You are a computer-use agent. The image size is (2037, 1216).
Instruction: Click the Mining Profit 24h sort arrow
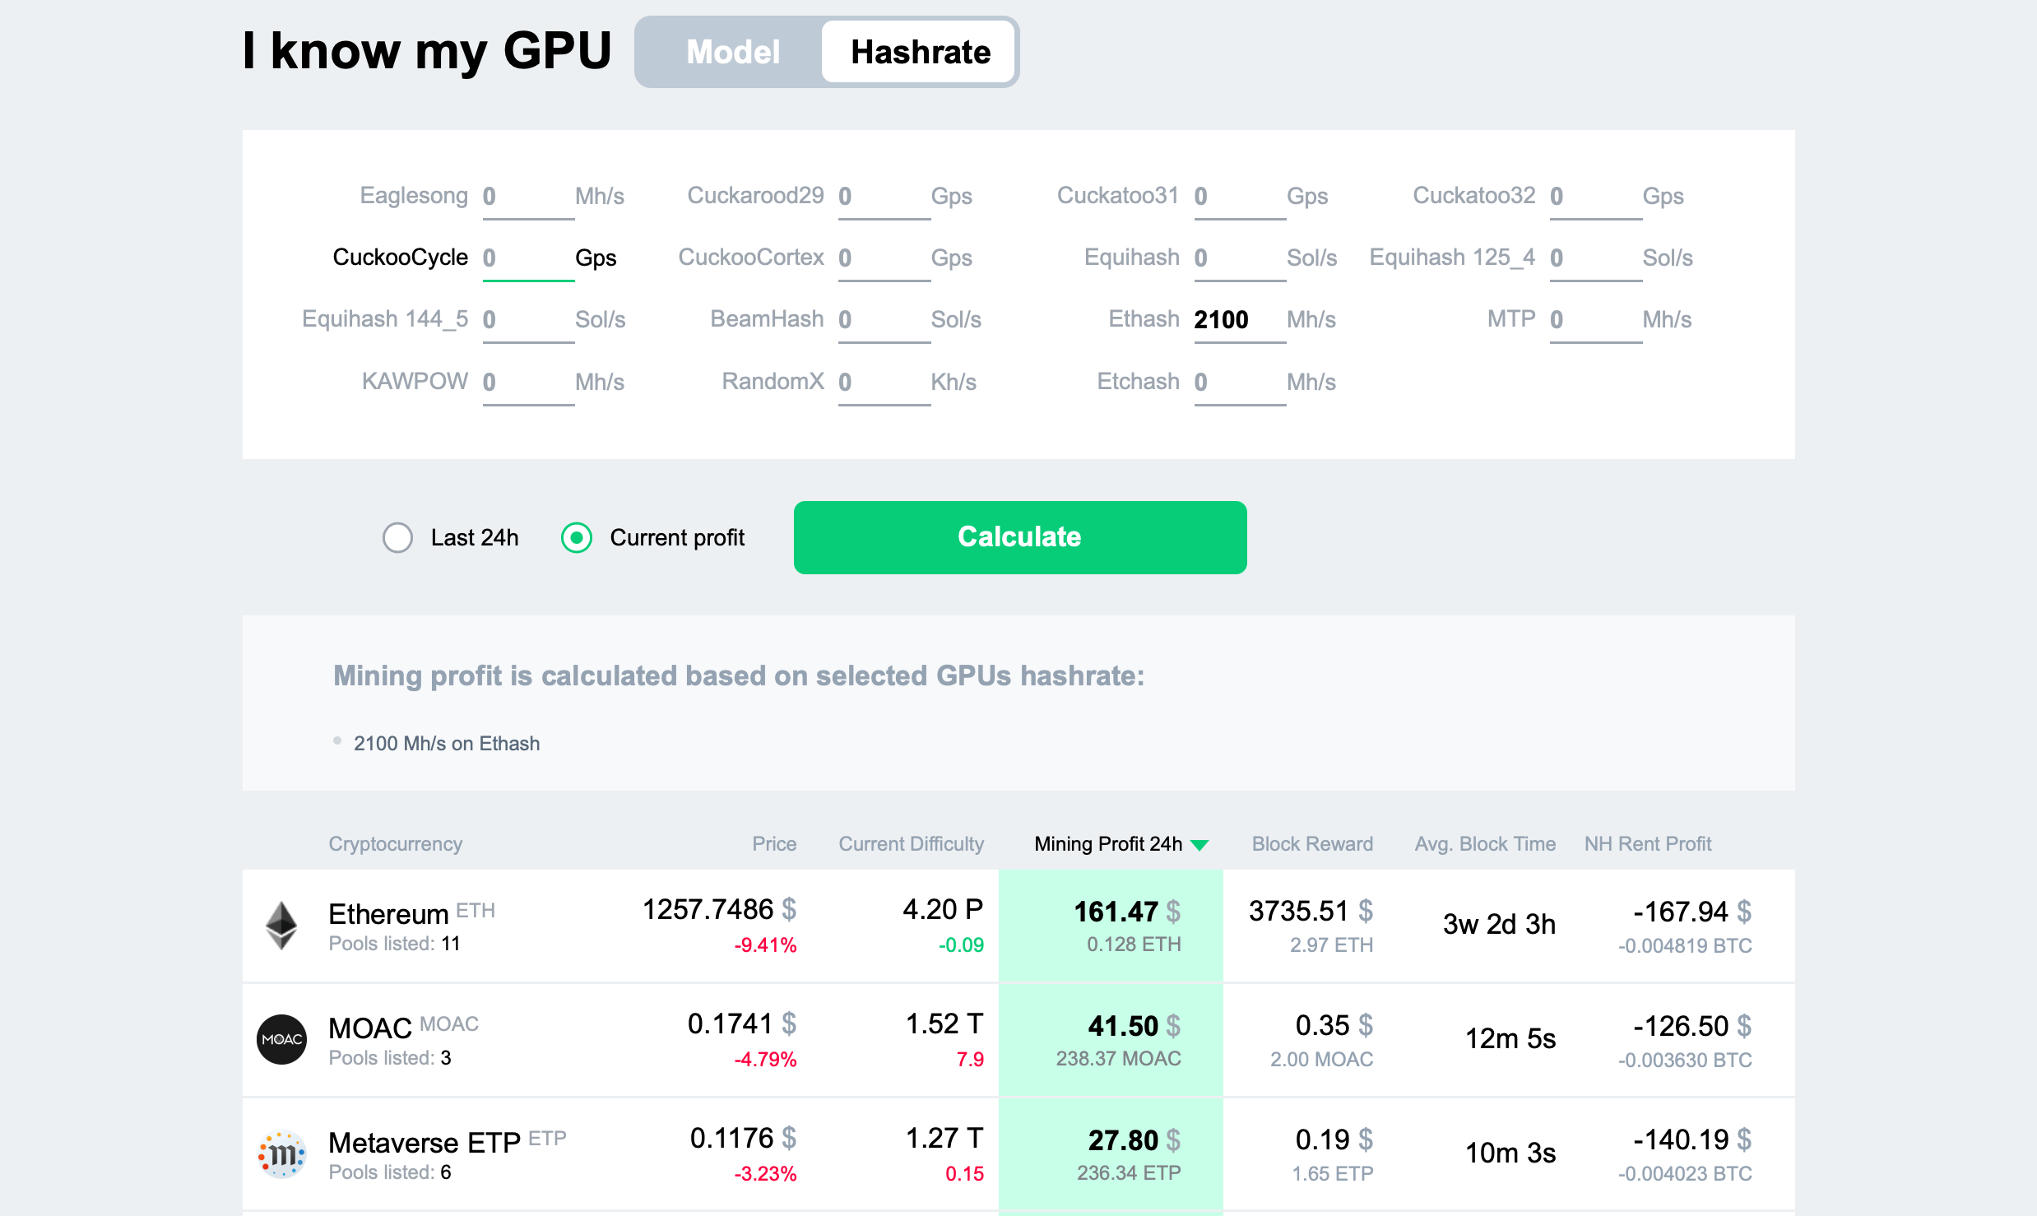pyautogui.click(x=1200, y=845)
